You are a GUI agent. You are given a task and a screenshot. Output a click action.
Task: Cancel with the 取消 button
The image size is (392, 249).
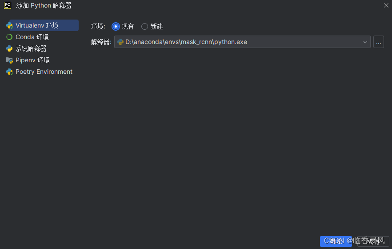coord(373,241)
